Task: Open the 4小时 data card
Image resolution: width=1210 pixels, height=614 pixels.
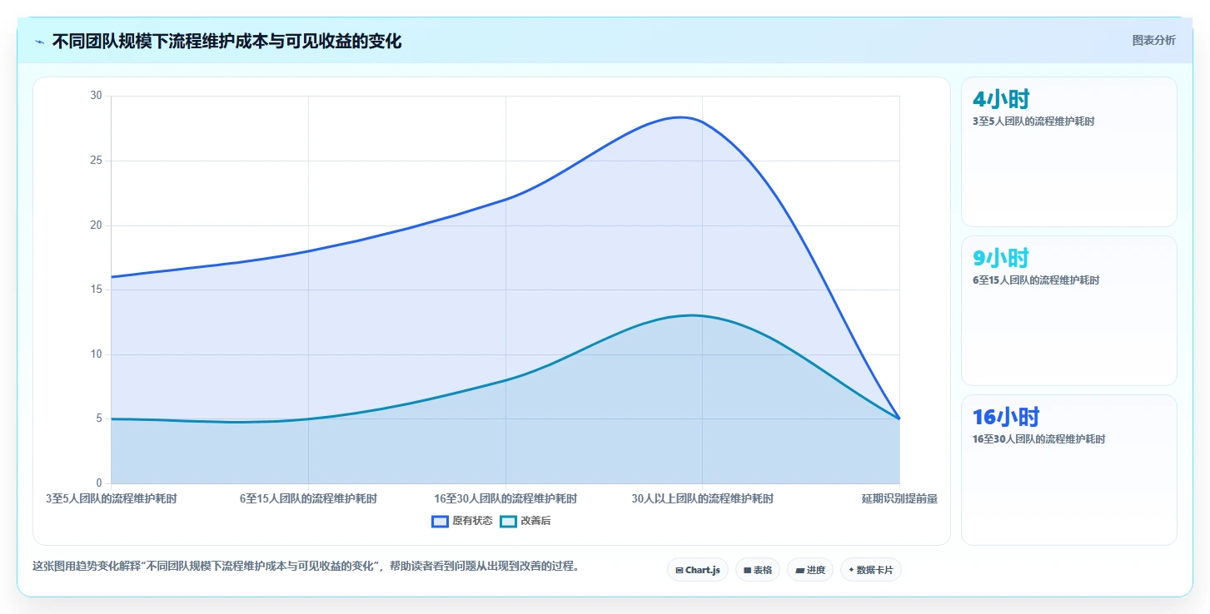Action: click(x=1069, y=151)
